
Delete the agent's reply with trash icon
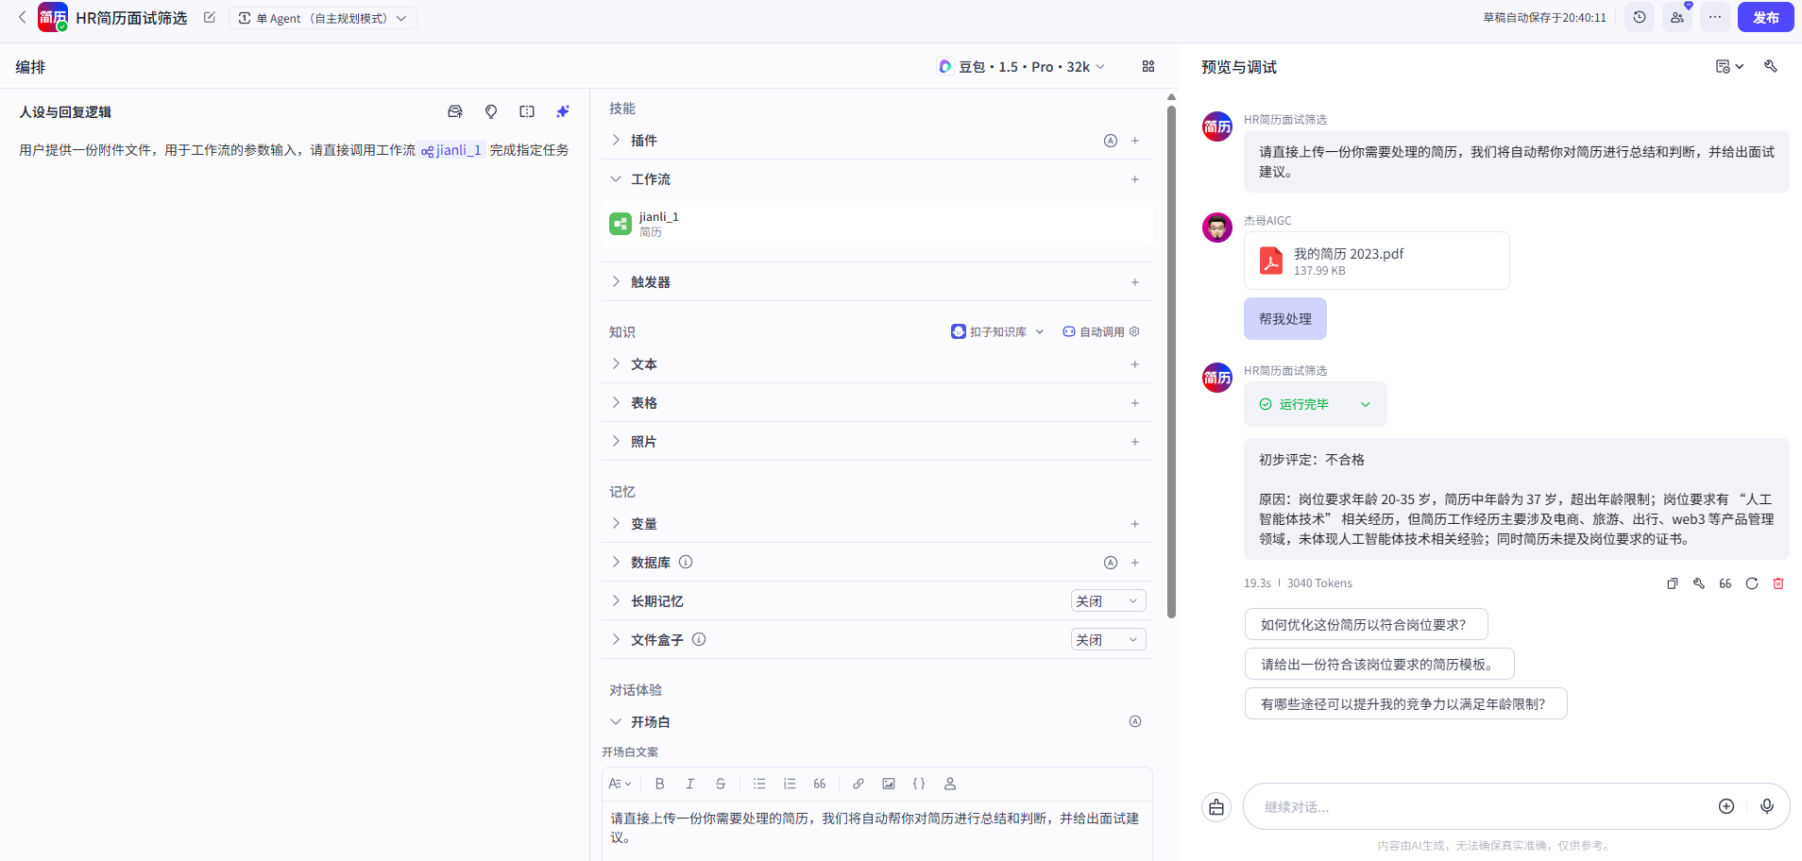click(1779, 582)
